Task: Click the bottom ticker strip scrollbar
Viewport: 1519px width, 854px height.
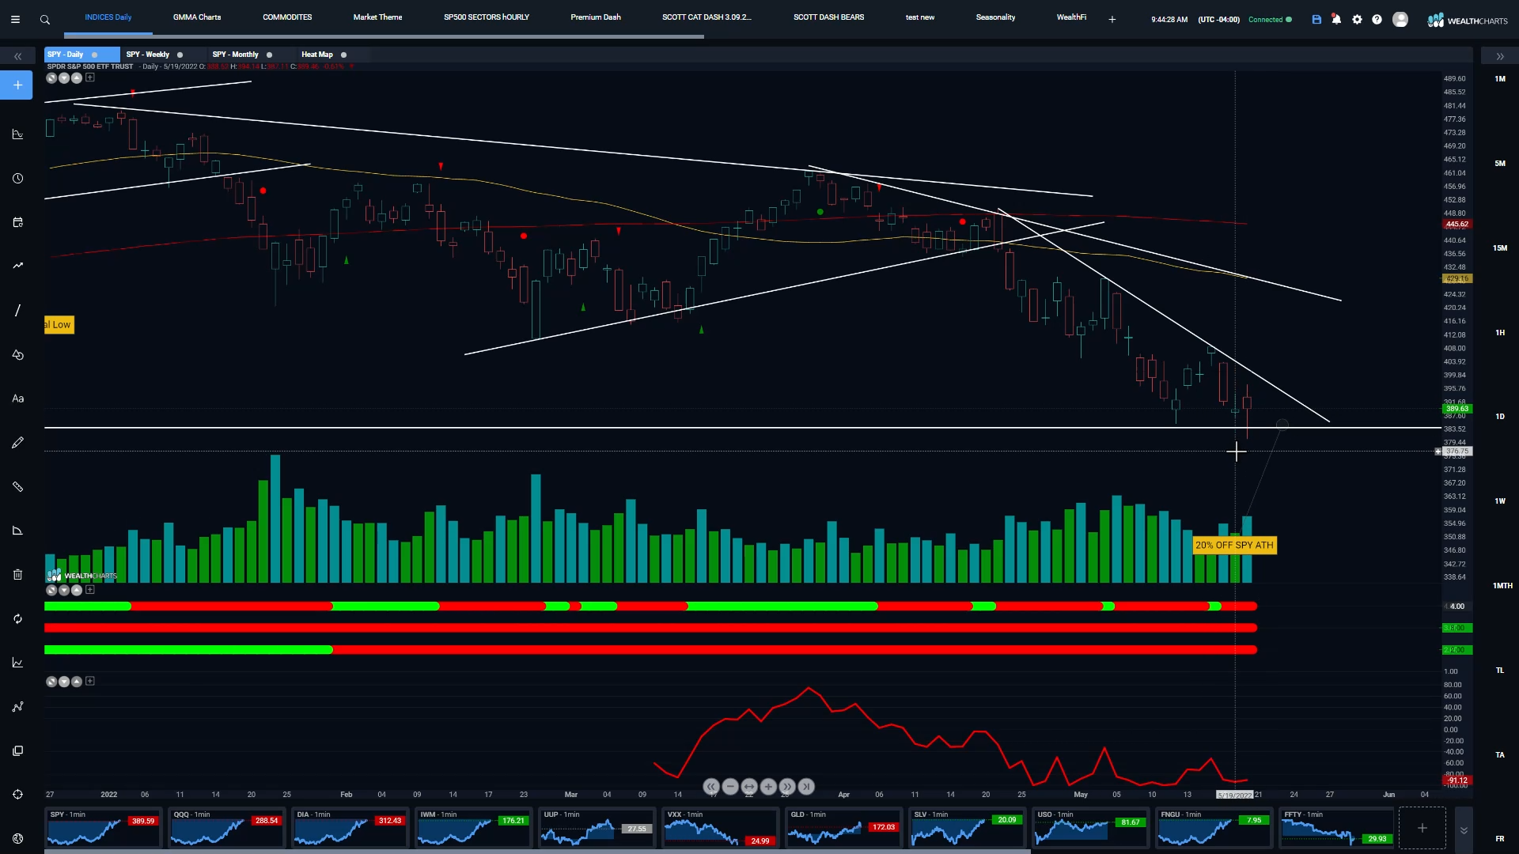Action: coord(537,852)
